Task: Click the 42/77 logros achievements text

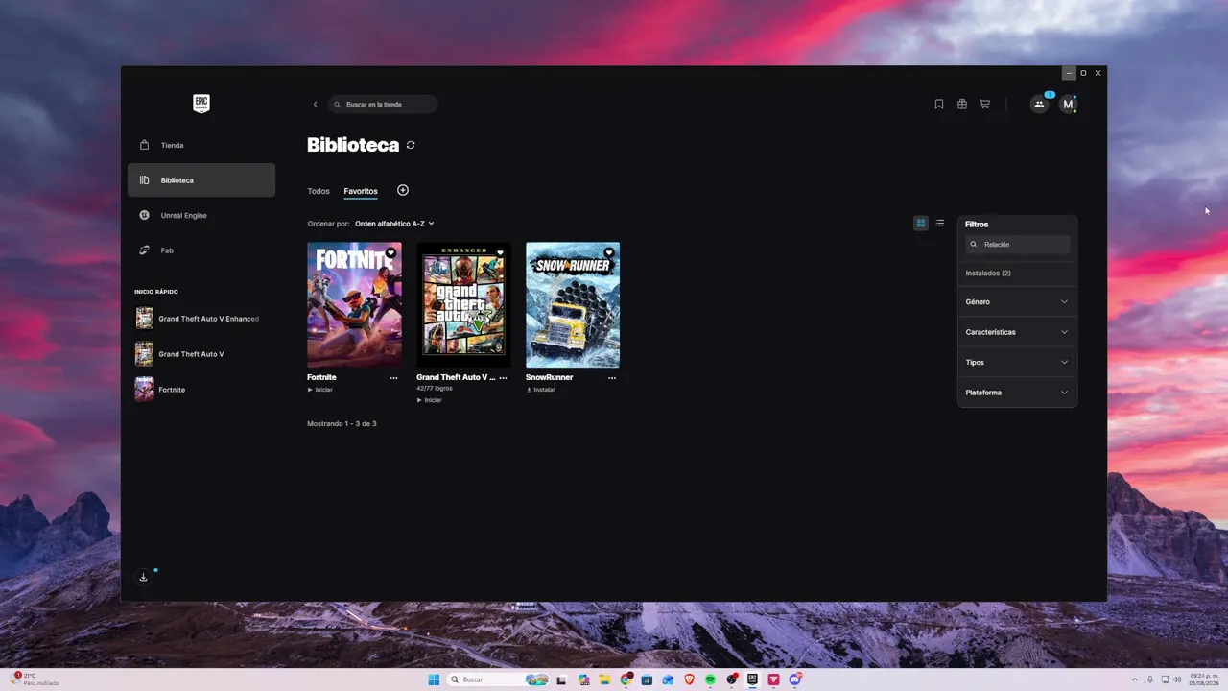Action: [435, 389]
